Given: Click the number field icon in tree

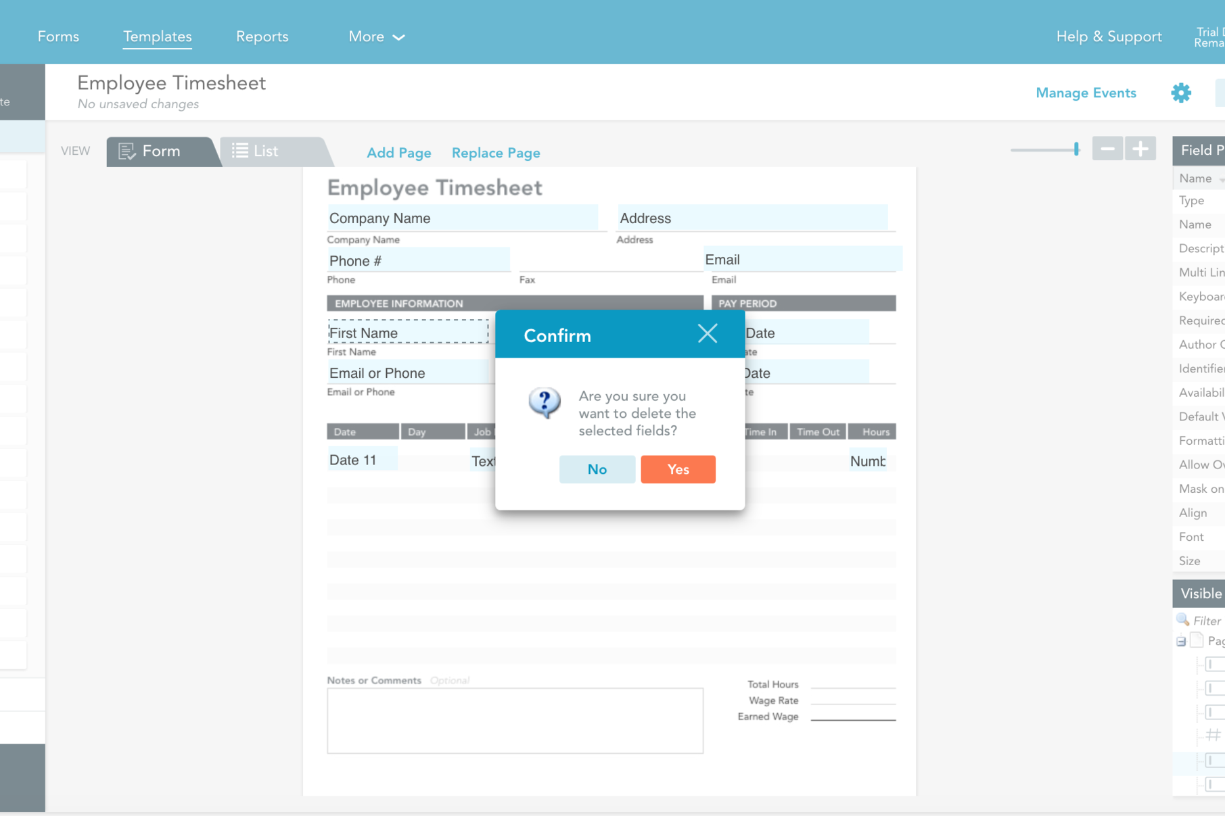Looking at the screenshot, I should (x=1214, y=735).
